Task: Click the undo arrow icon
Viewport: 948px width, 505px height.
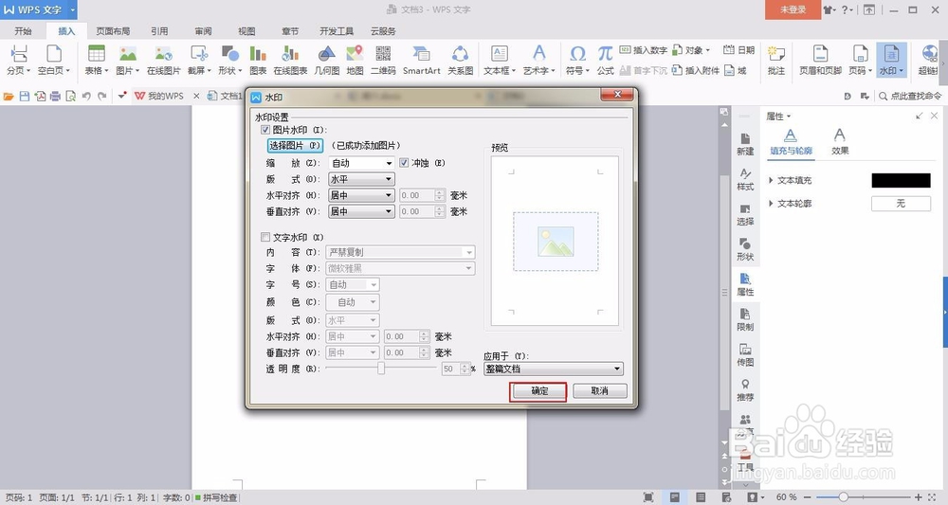Action: click(x=86, y=96)
